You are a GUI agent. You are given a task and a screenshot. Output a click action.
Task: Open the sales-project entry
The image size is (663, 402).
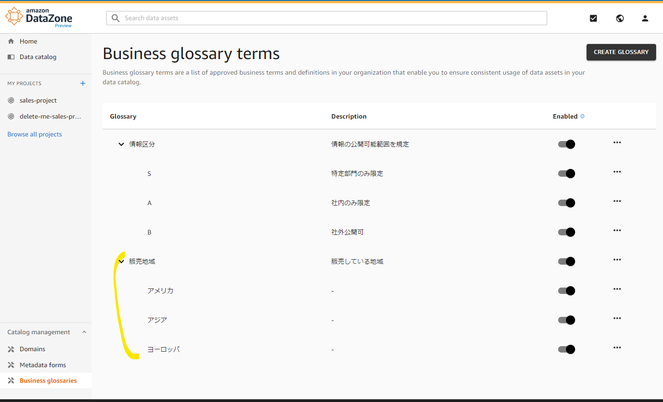coord(38,100)
